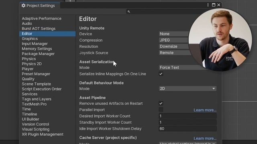Click the Idle Import Worker Shutdown Delay field
257x144 pixels.
coord(188,129)
